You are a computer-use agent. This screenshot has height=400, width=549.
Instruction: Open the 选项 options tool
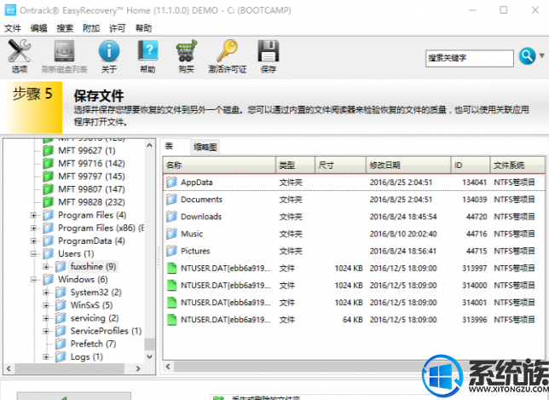click(20, 56)
